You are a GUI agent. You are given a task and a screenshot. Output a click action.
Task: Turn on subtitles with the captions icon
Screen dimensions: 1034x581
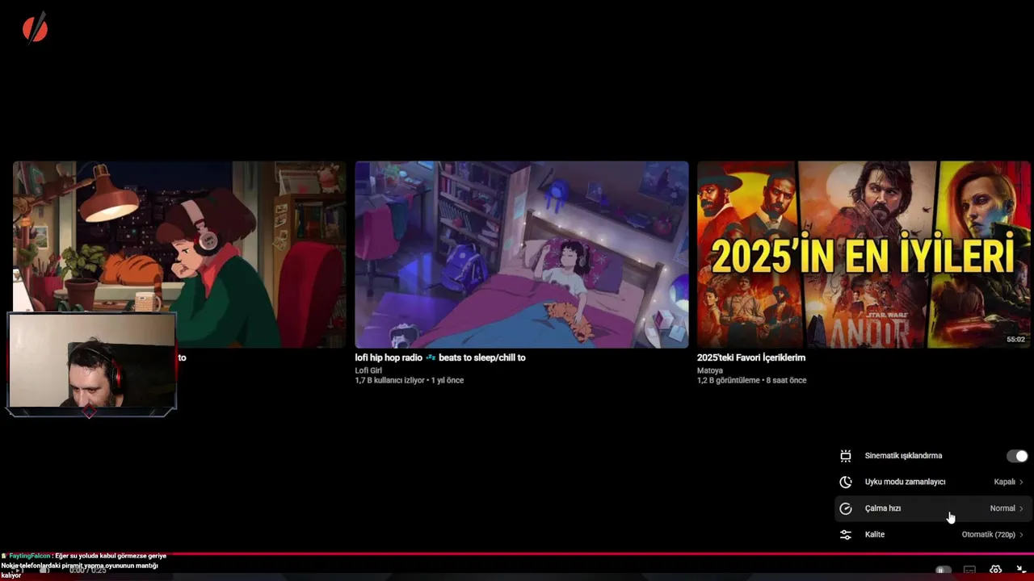(x=969, y=571)
